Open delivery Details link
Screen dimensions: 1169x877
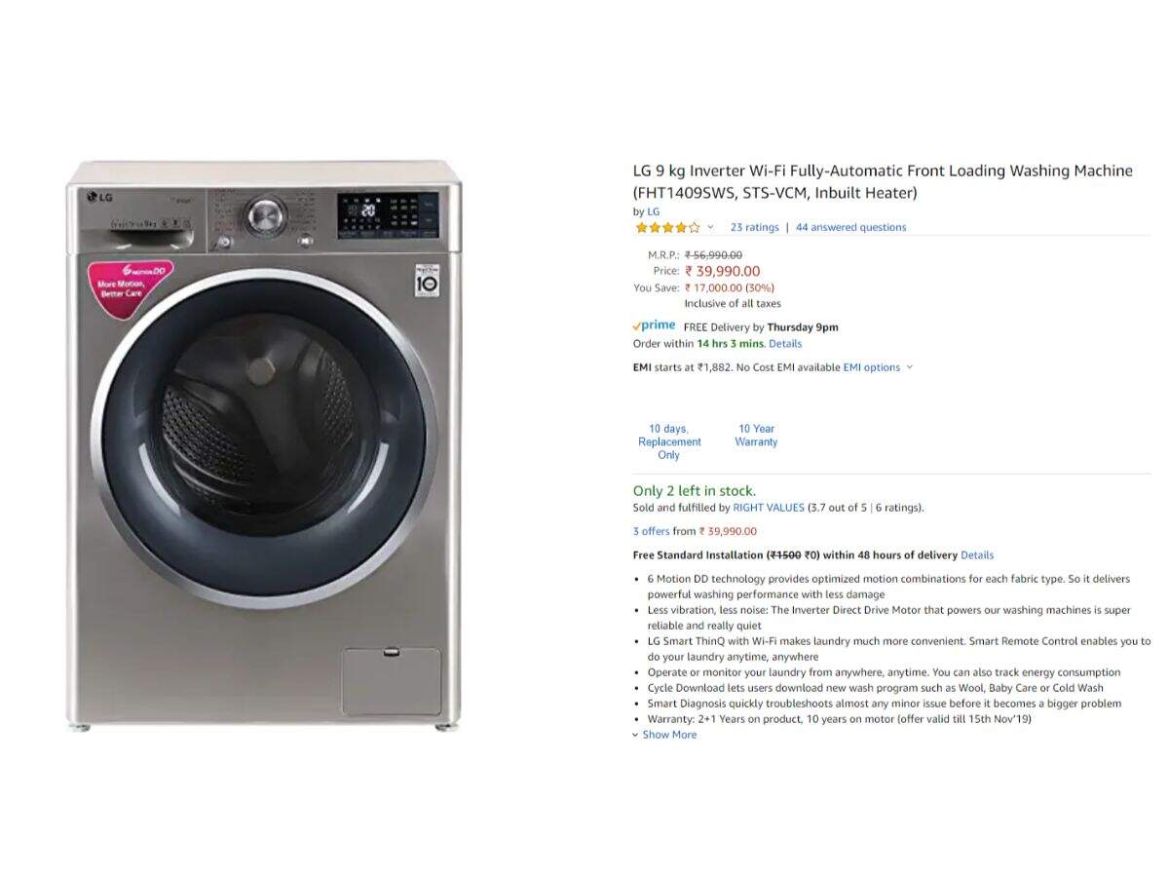coord(785,344)
